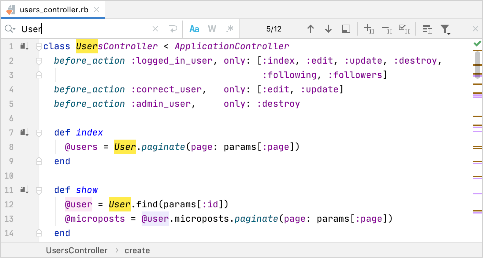Click ApplicationController on line 1
Viewport: 483px width, 258px height.
(x=232, y=46)
